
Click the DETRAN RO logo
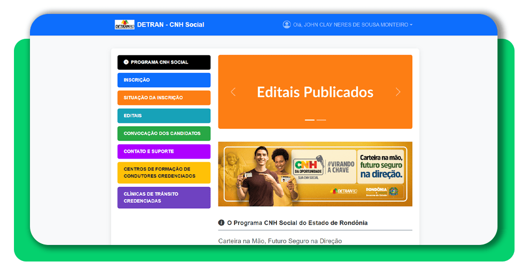pos(125,25)
